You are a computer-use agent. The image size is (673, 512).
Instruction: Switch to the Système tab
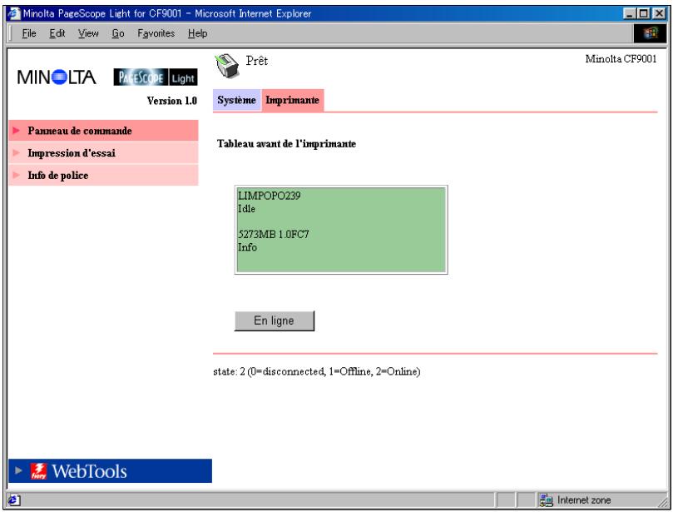pos(236,100)
